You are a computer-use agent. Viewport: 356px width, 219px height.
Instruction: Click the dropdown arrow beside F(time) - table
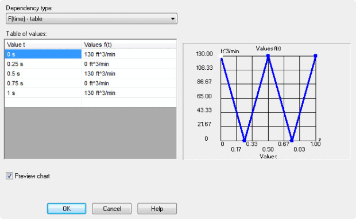[173, 18]
